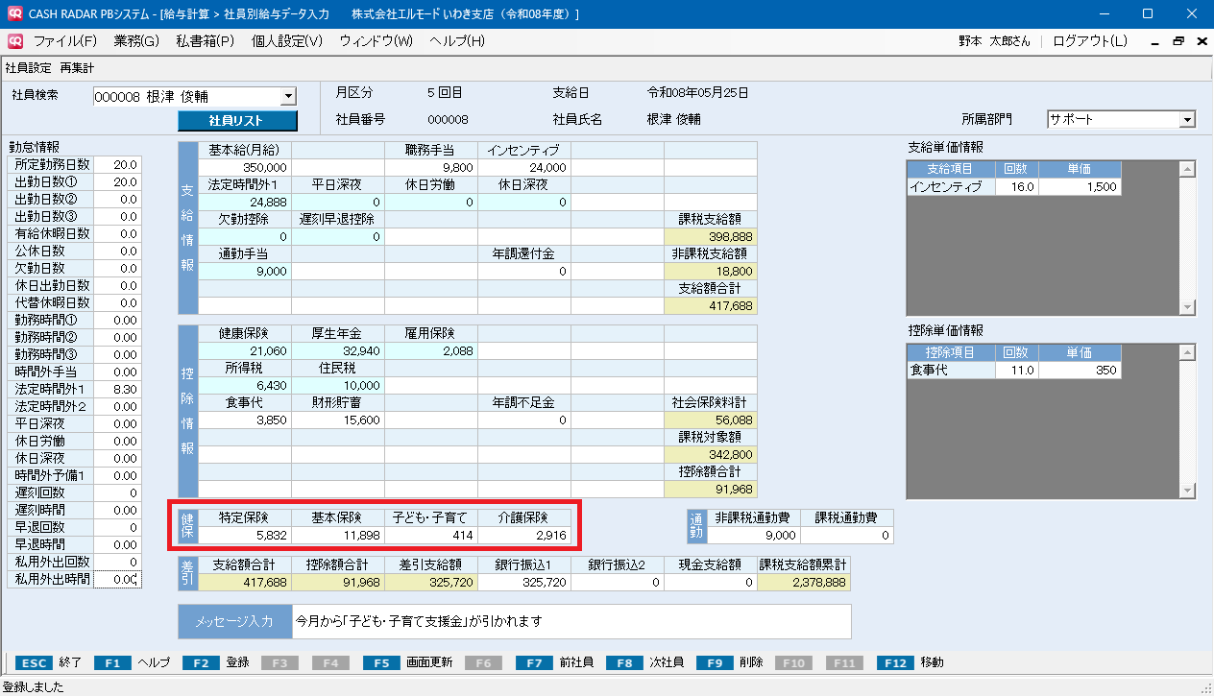Click the CASH RADAR app icon in menu bar

[15, 41]
